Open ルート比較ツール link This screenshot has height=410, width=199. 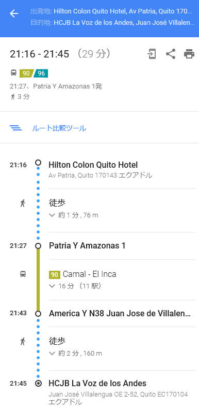pyautogui.click(x=59, y=128)
